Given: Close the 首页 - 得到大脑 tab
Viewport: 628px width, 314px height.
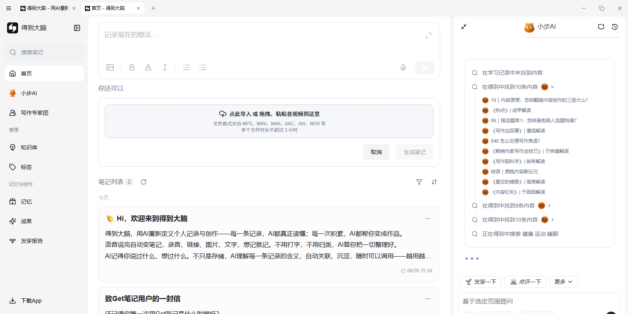Looking at the screenshot, I should pos(138,8).
